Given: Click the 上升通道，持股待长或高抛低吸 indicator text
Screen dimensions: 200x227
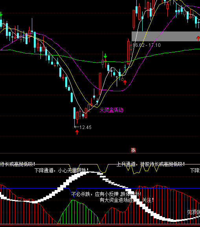Looking at the screenshot, I should click(x=150, y=164).
